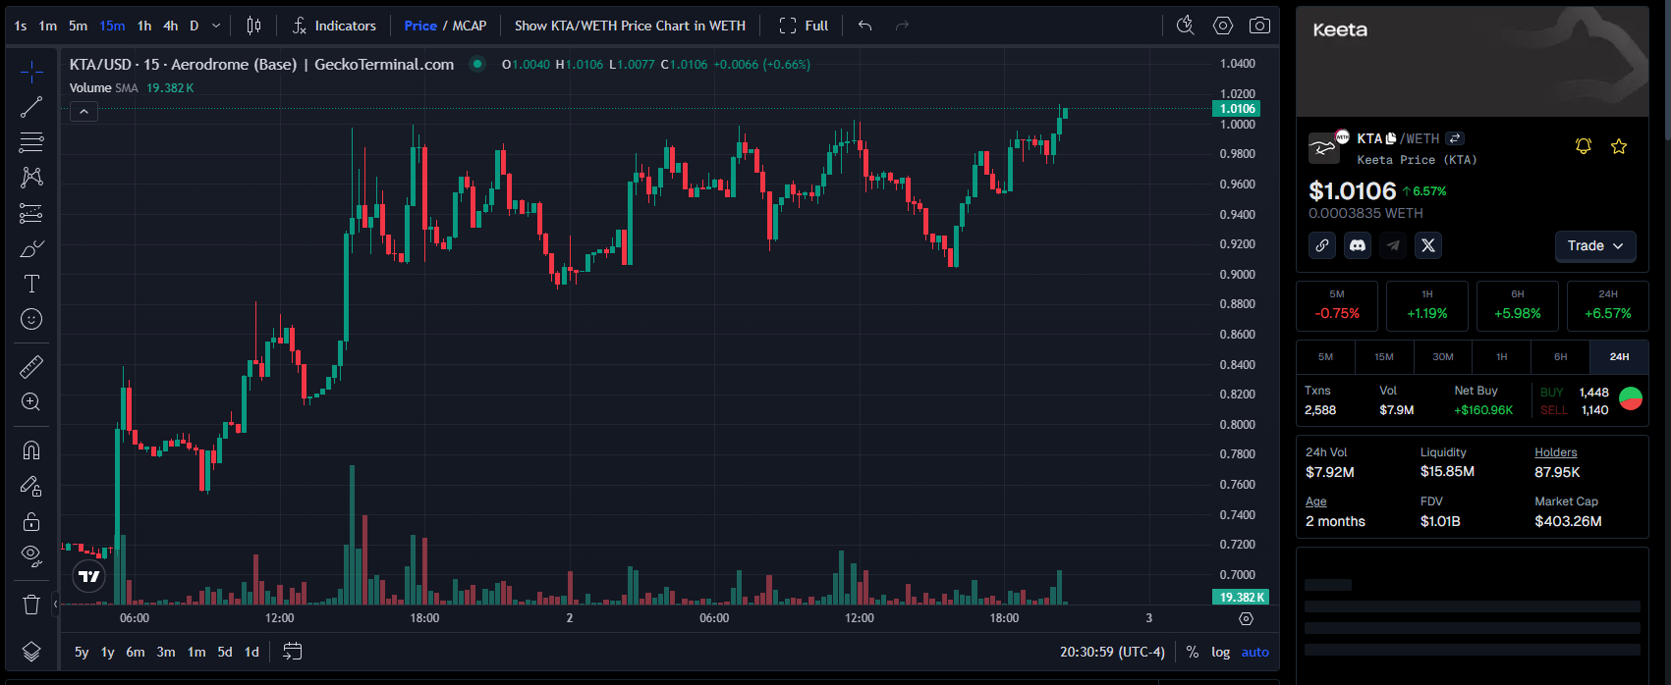Pick the ruler measure tool
Image resolution: width=1671 pixels, height=685 pixels.
pos(31,366)
